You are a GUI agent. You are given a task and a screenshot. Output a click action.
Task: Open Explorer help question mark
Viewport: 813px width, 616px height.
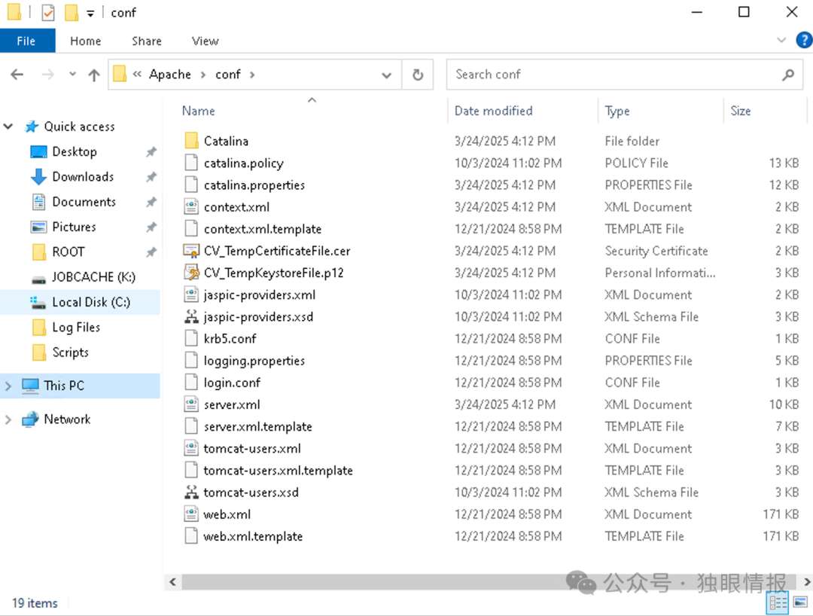tap(804, 41)
